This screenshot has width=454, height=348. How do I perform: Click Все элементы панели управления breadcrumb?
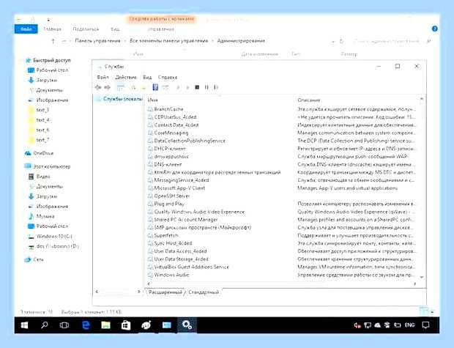tap(169, 41)
